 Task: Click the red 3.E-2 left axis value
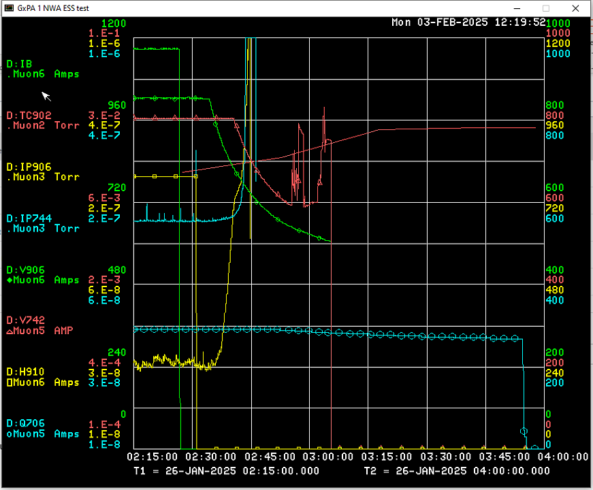104,115
